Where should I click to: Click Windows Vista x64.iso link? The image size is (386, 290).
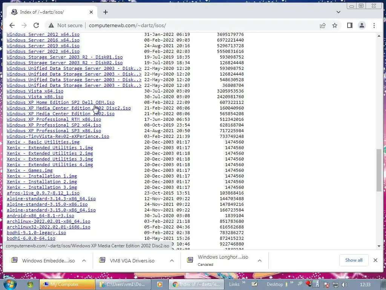(35, 91)
